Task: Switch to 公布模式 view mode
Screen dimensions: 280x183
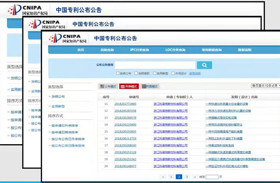Action: click(108, 86)
